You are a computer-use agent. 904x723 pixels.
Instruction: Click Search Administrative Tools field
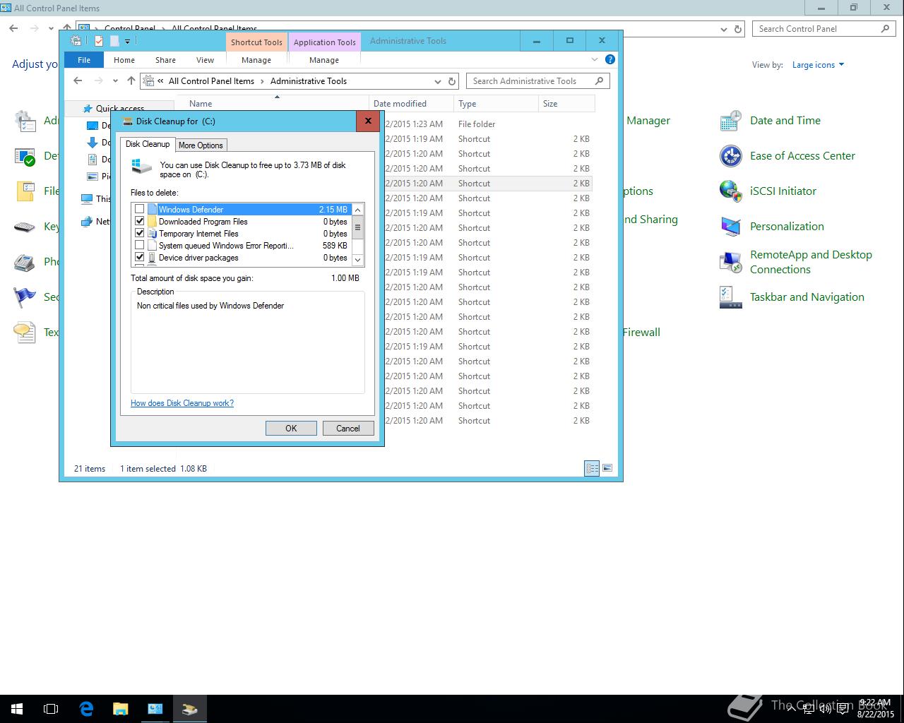(537, 81)
